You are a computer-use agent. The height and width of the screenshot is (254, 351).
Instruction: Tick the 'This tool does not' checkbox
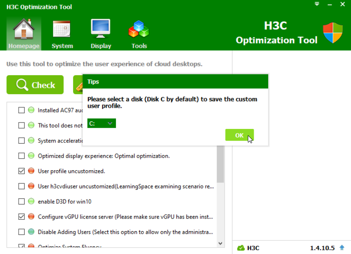tap(21, 126)
